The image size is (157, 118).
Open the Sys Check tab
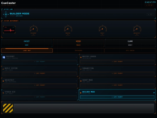coord(130,50)
